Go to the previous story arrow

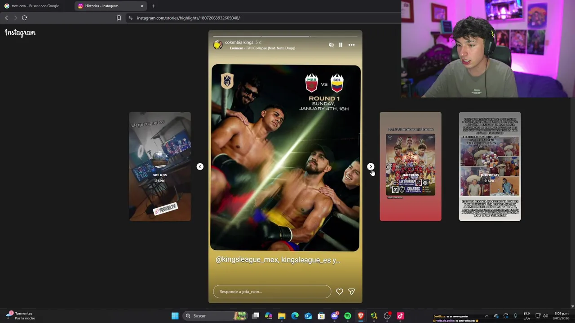point(200,166)
